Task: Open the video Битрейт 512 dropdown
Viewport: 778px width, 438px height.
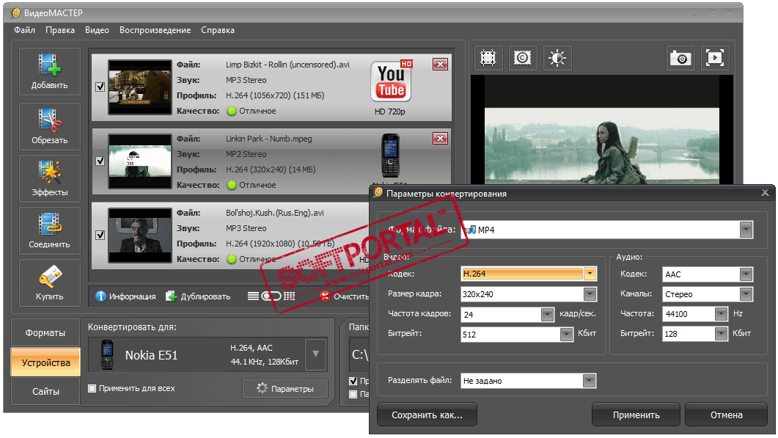Action: pos(567,335)
